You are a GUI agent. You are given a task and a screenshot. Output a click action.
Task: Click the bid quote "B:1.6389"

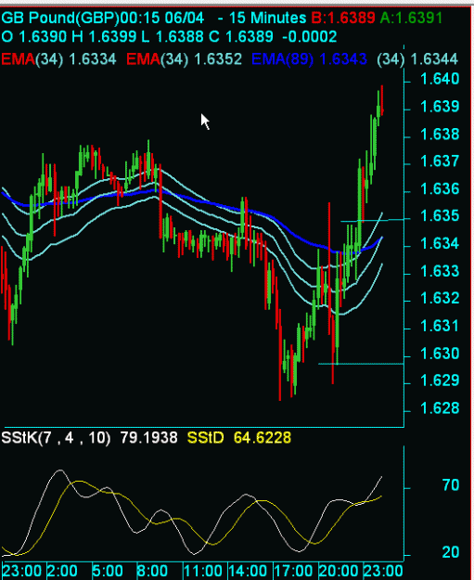tap(343, 18)
